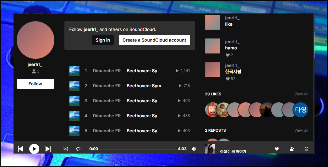Click the artwork of the like playlist
Image resolution: width=328 pixels, height=167 pixels.
(x=212, y=22)
